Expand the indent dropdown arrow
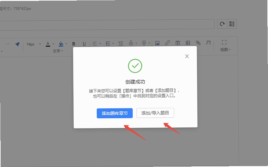Screen dimensions: 268x167 coord(113,43)
